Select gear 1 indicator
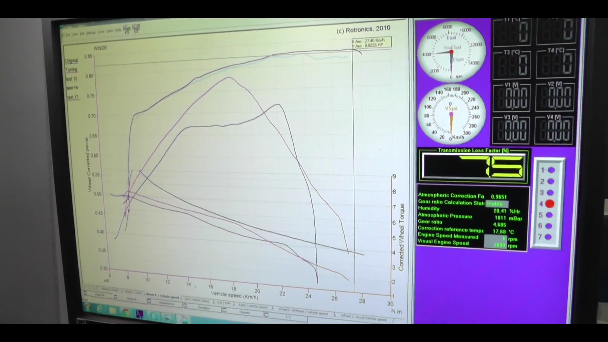The width and height of the screenshot is (608, 342). point(551,170)
